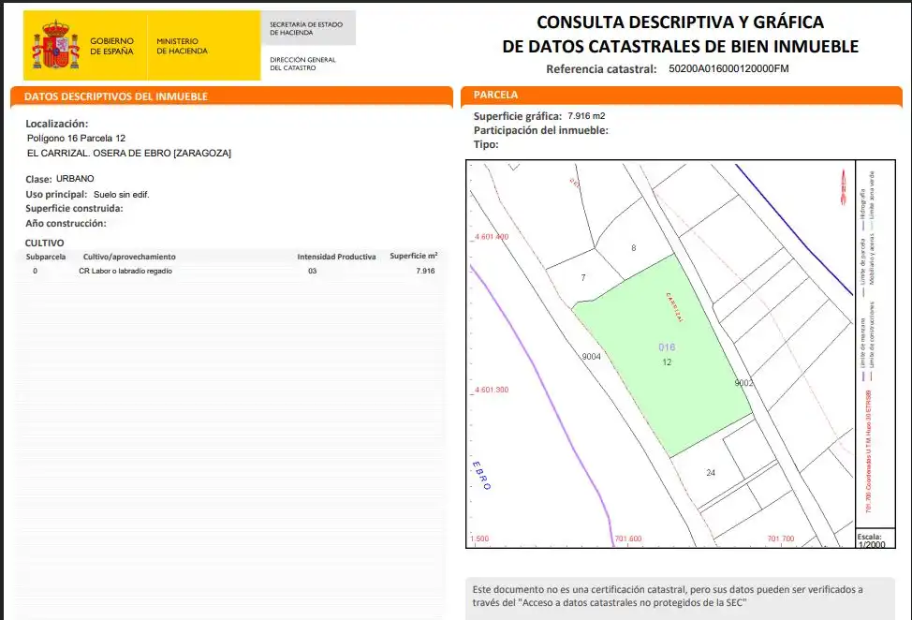Click parcel label '24' on the map
The image size is (912, 620).
point(711,473)
